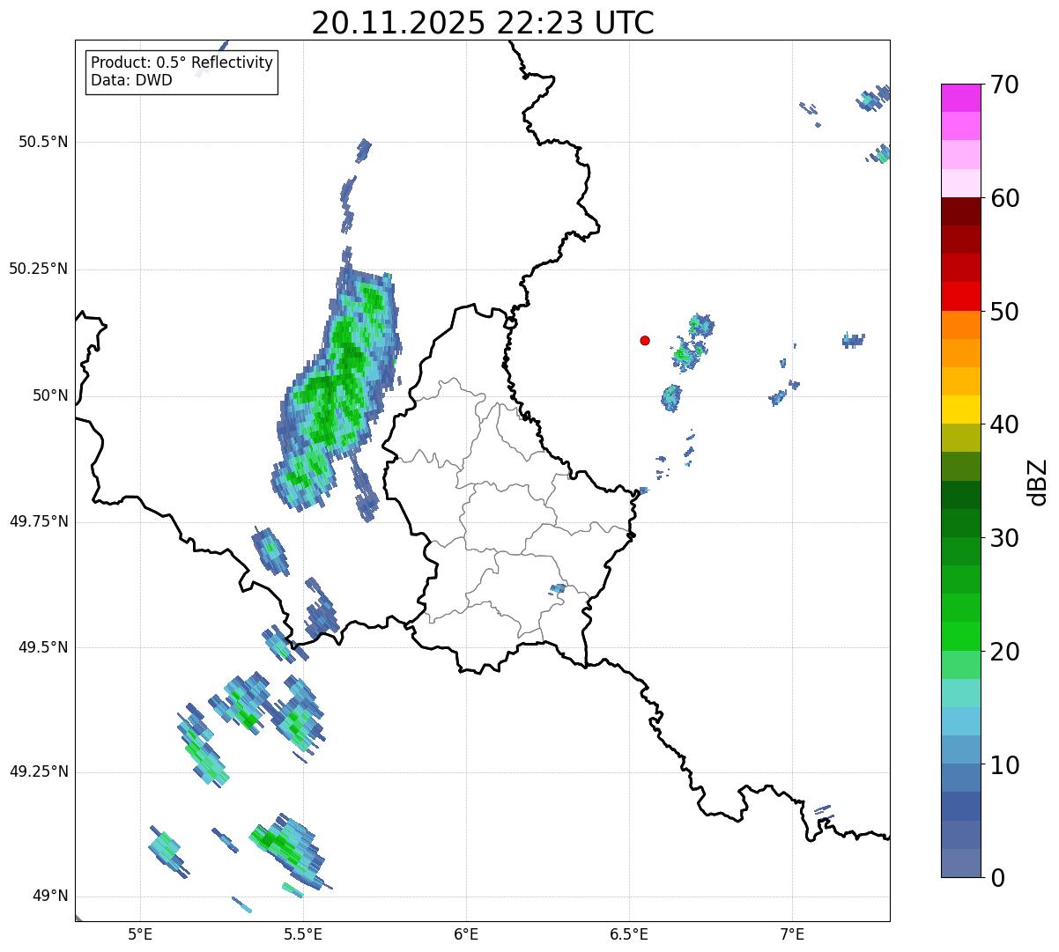Click the 49.25°N latitude label
The height and width of the screenshot is (952, 1059).
tap(39, 771)
